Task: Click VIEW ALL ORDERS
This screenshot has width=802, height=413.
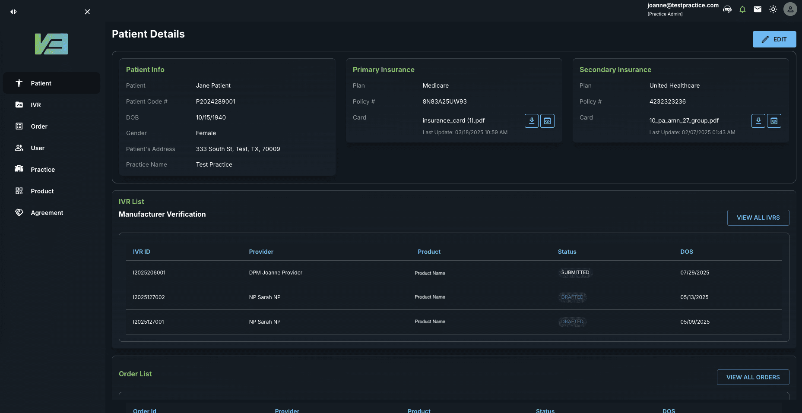Action: click(x=753, y=377)
